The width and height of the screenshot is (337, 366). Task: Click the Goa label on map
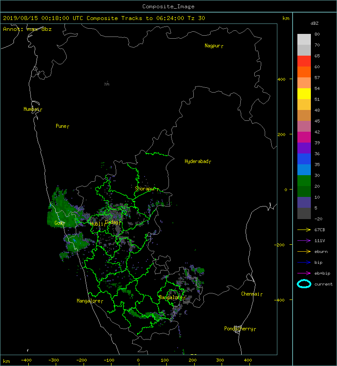click(58, 223)
